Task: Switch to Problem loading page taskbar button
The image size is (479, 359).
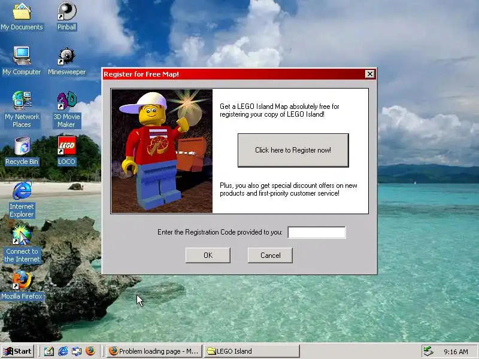Action: tap(154, 351)
